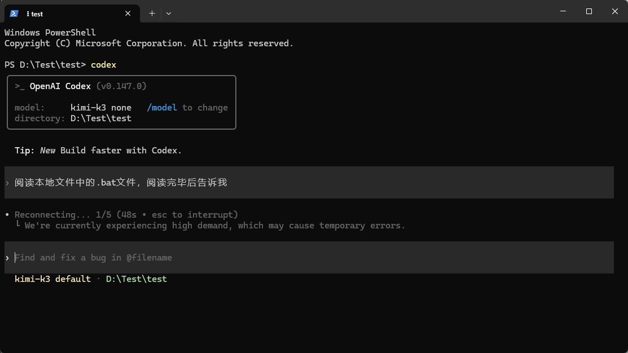Select the test terminal tab
The height and width of the screenshot is (353, 628).
(x=72, y=14)
